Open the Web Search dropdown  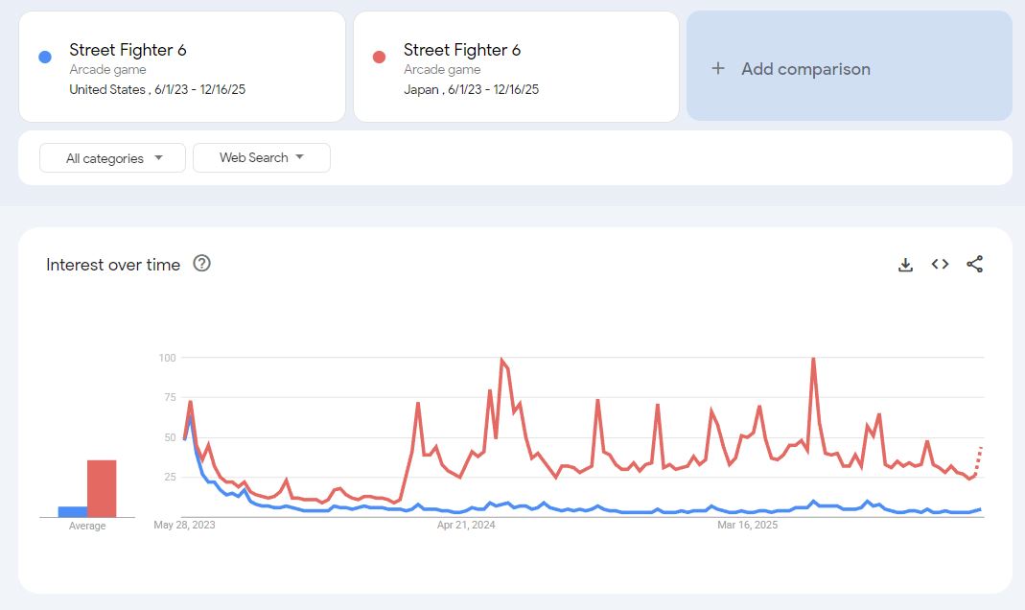[262, 157]
